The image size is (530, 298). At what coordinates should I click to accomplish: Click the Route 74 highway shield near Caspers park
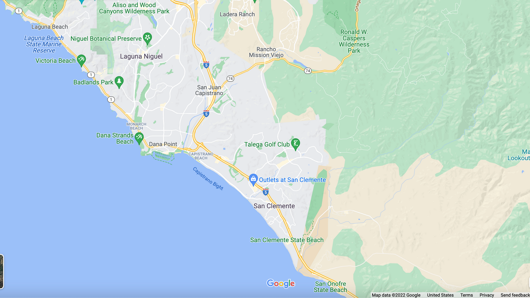(x=308, y=71)
